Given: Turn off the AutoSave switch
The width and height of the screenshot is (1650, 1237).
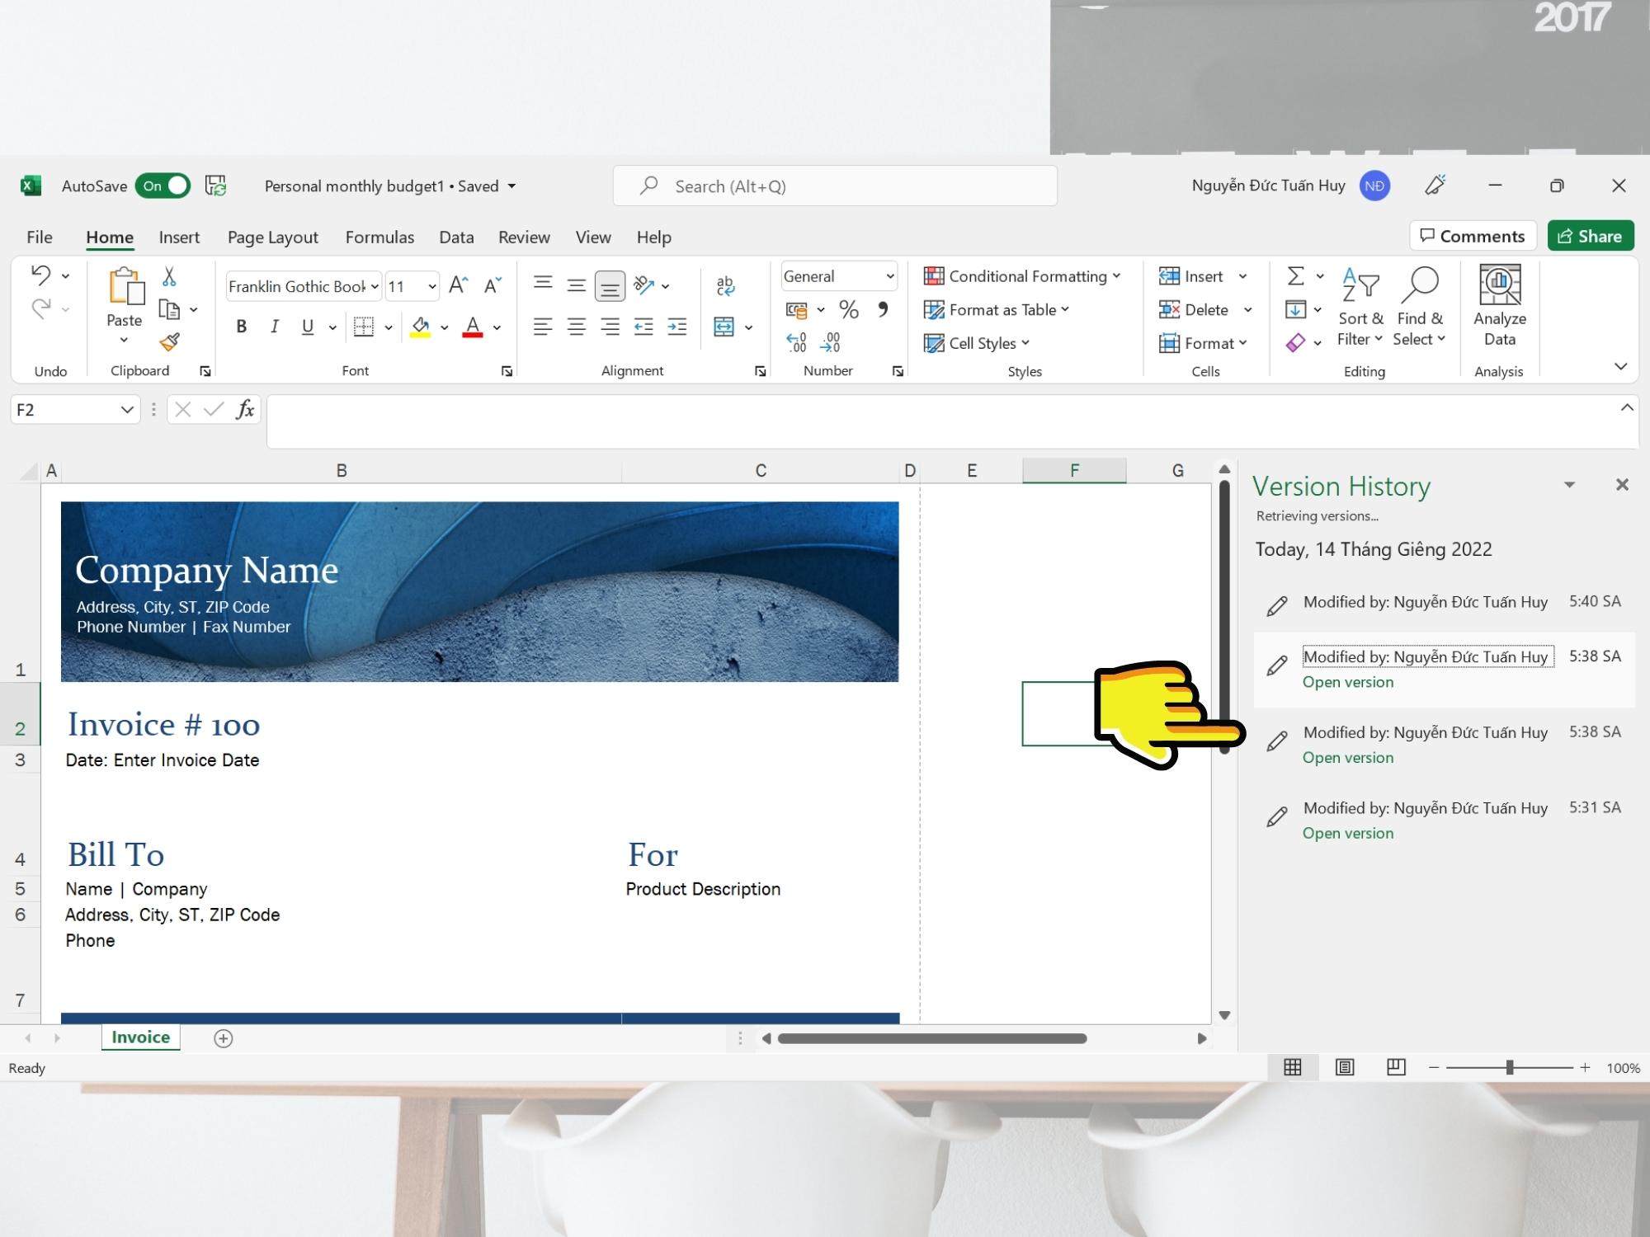Looking at the screenshot, I should click(163, 186).
